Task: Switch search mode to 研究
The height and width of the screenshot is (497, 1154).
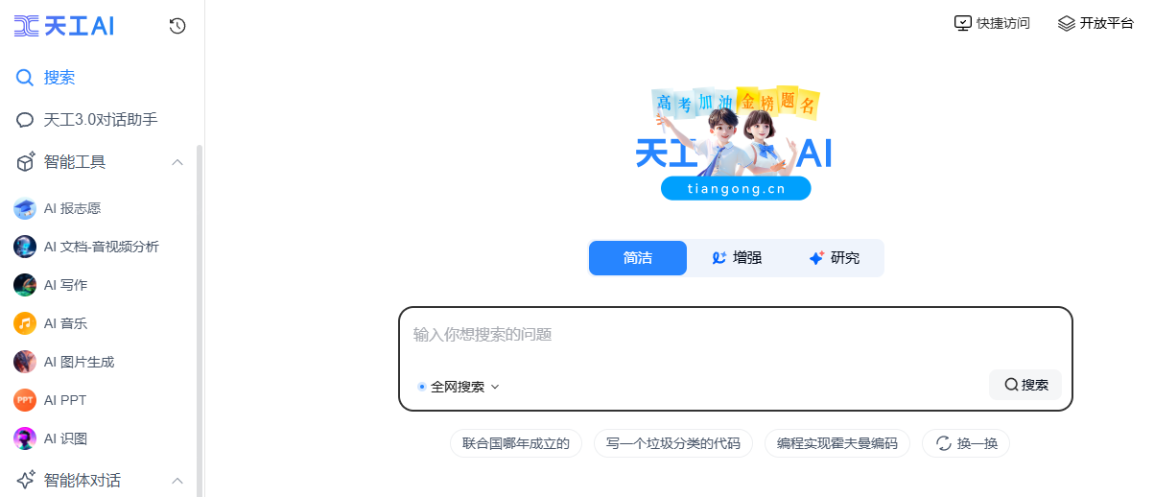Action: (x=834, y=258)
